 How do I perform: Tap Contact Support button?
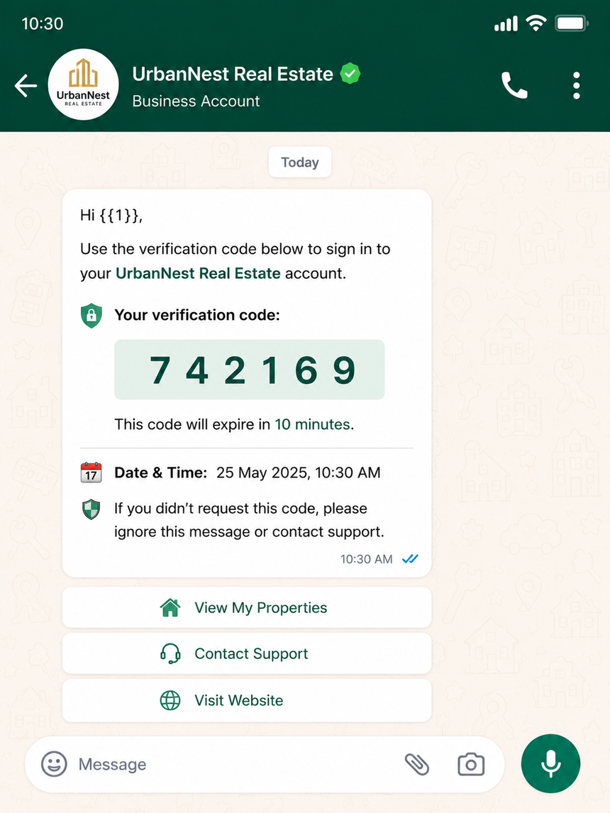tap(247, 653)
